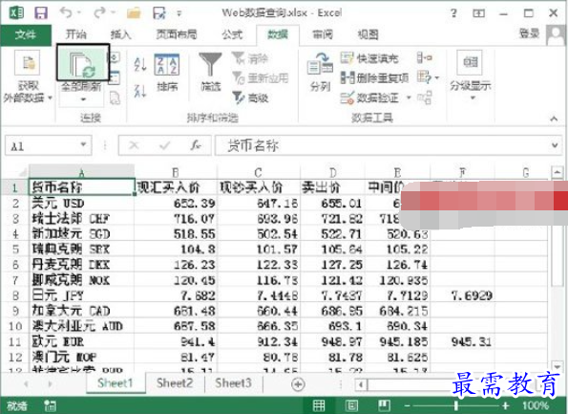The height and width of the screenshot is (414, 568).
Task: Open the Data Validation dropdown arrow
Action: click(409, 98)
